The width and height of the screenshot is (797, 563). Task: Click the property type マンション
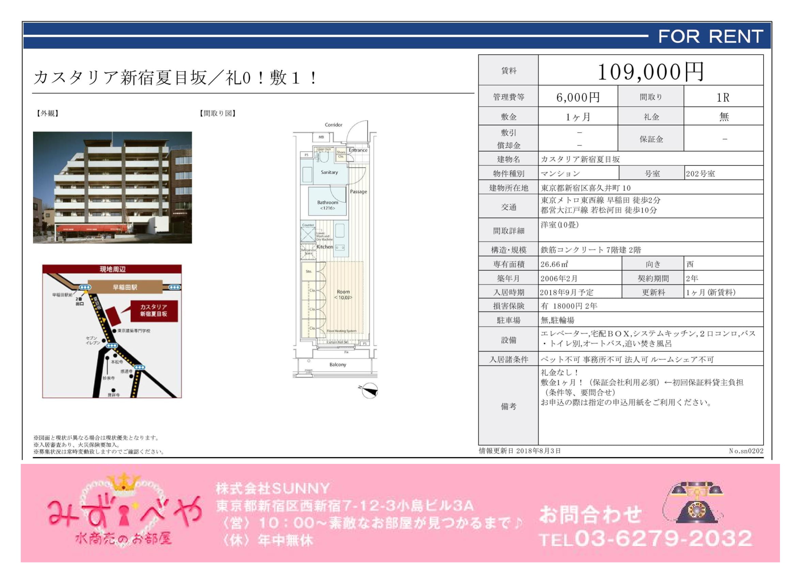pos(560,173)
